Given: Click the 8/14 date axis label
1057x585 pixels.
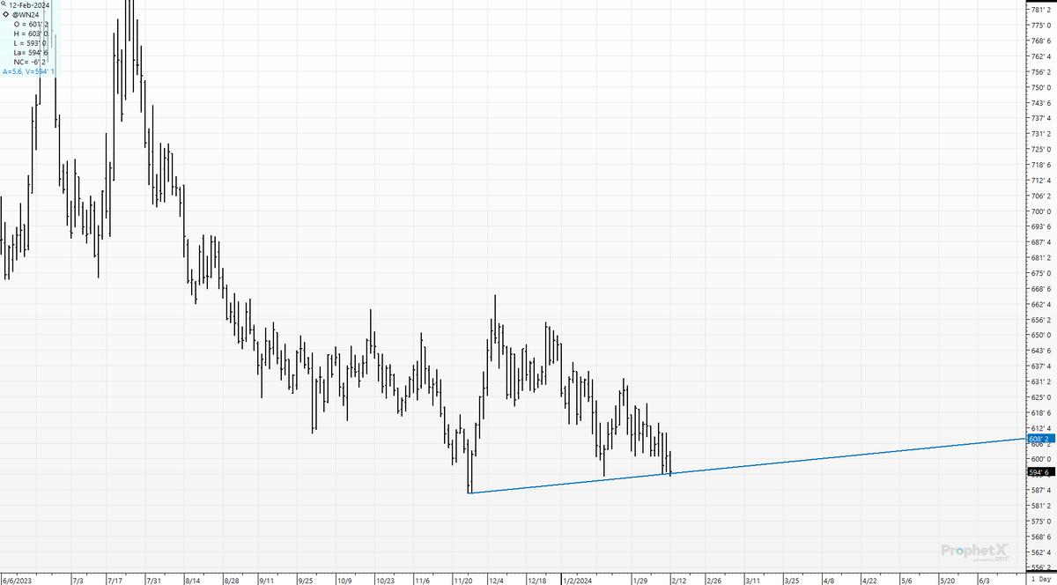Looking at the screenshot, I should pyautogui.click(x=194, y=581).
